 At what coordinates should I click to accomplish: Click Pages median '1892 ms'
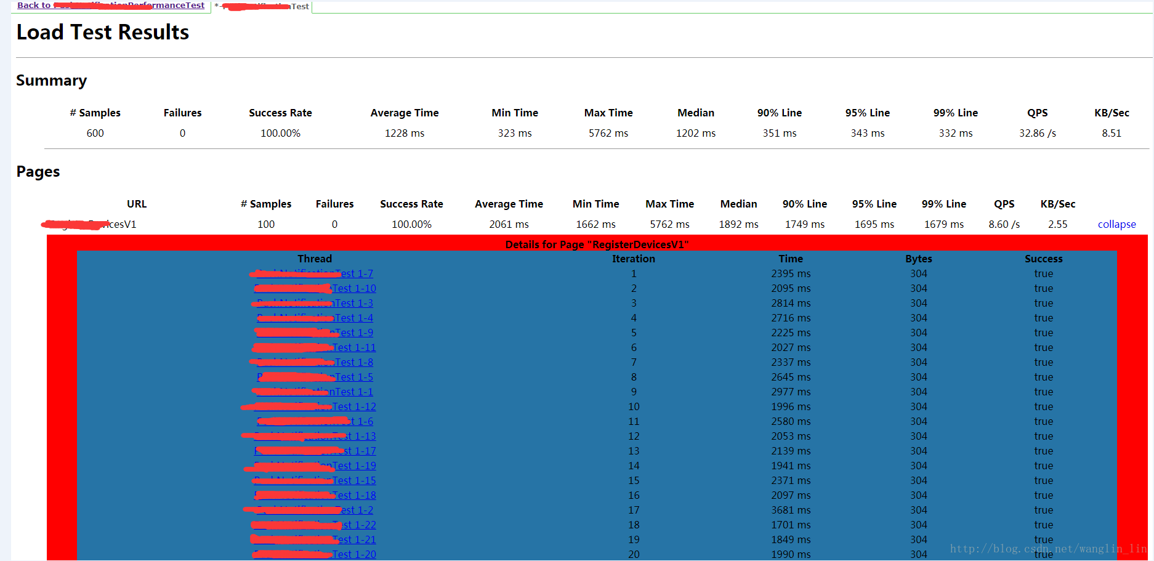[738, 224]
